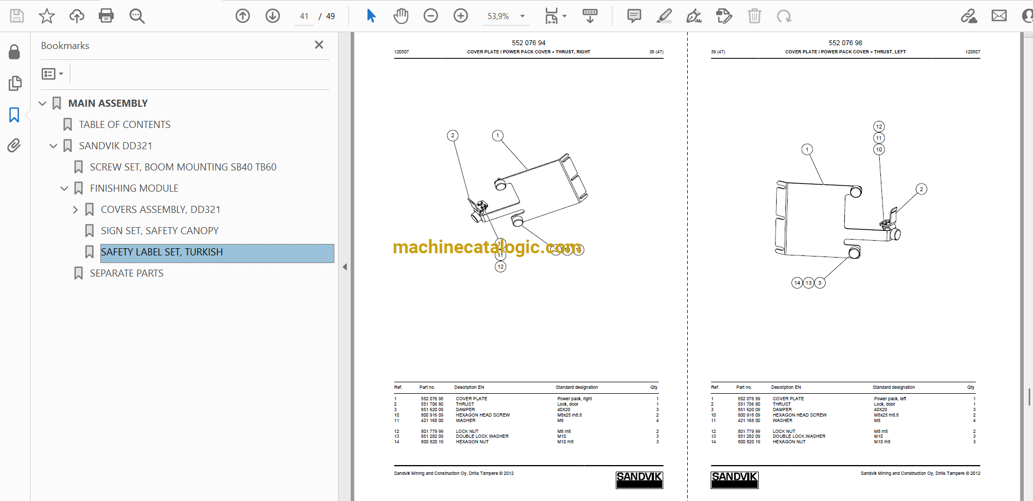Expand the COVERS ASSEMBLY, DD321 bookmark
Viewport: 1033px width, 501px height.
pos(75,210)
